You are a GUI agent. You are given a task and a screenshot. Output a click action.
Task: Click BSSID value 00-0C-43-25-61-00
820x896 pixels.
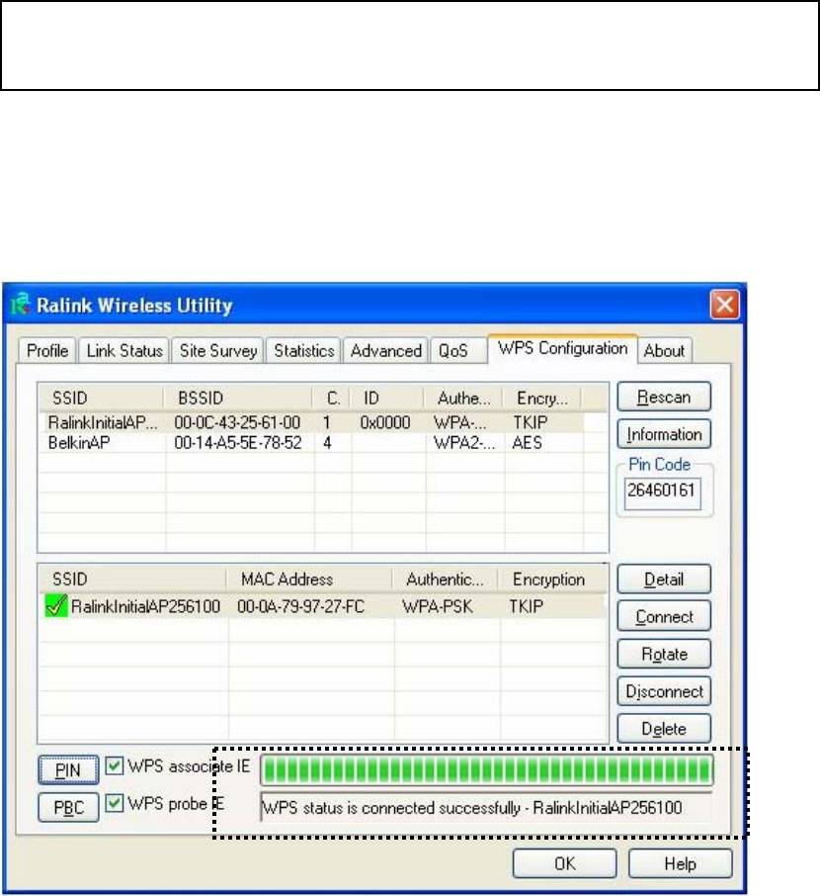237,422
